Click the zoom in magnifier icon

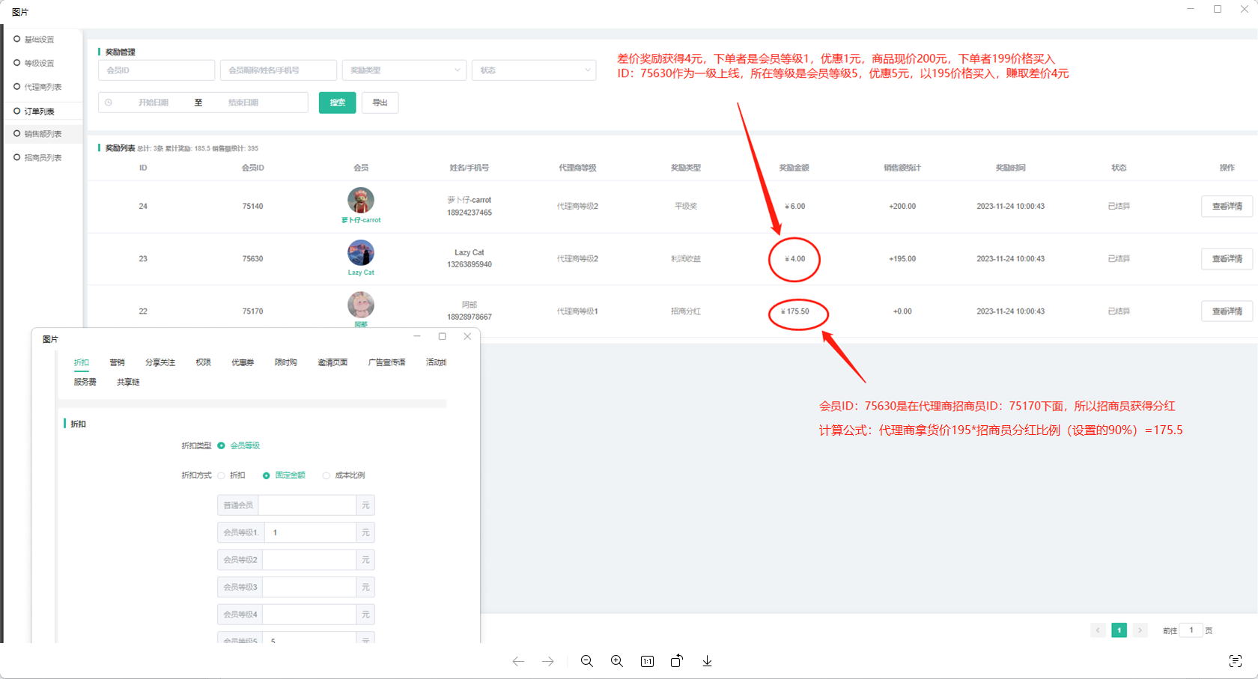point(617,661)
